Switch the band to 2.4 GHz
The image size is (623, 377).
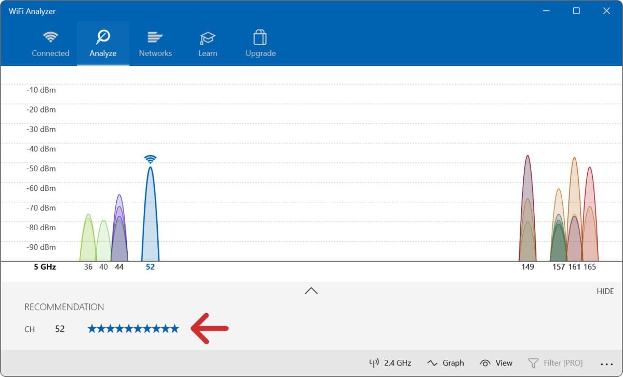[398, 363]
